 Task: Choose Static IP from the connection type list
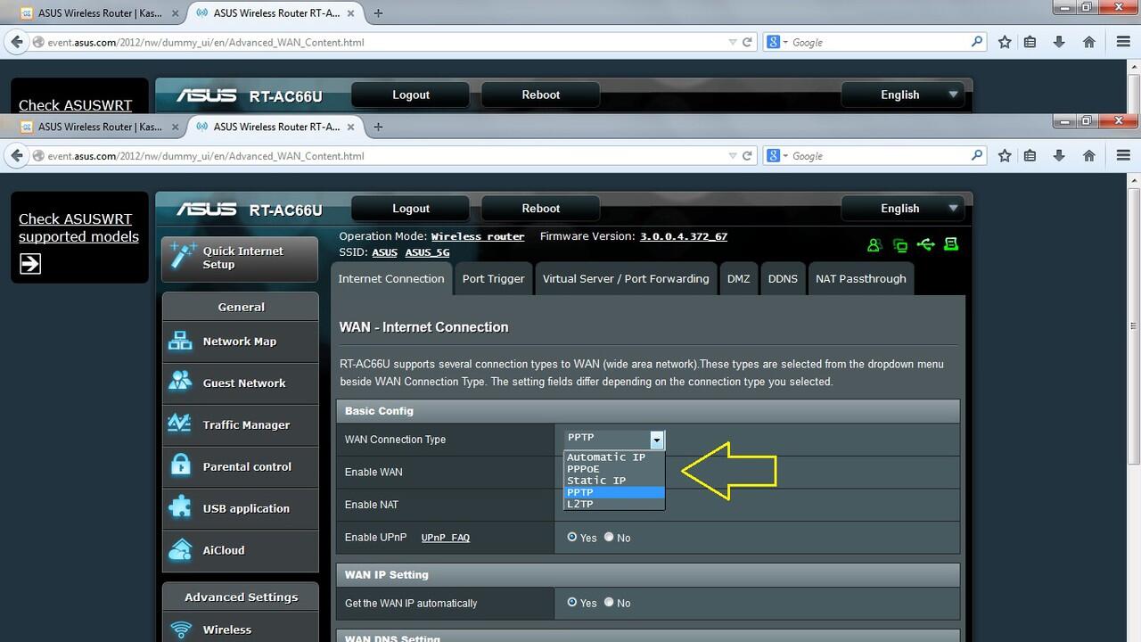(x=596, y=481)
